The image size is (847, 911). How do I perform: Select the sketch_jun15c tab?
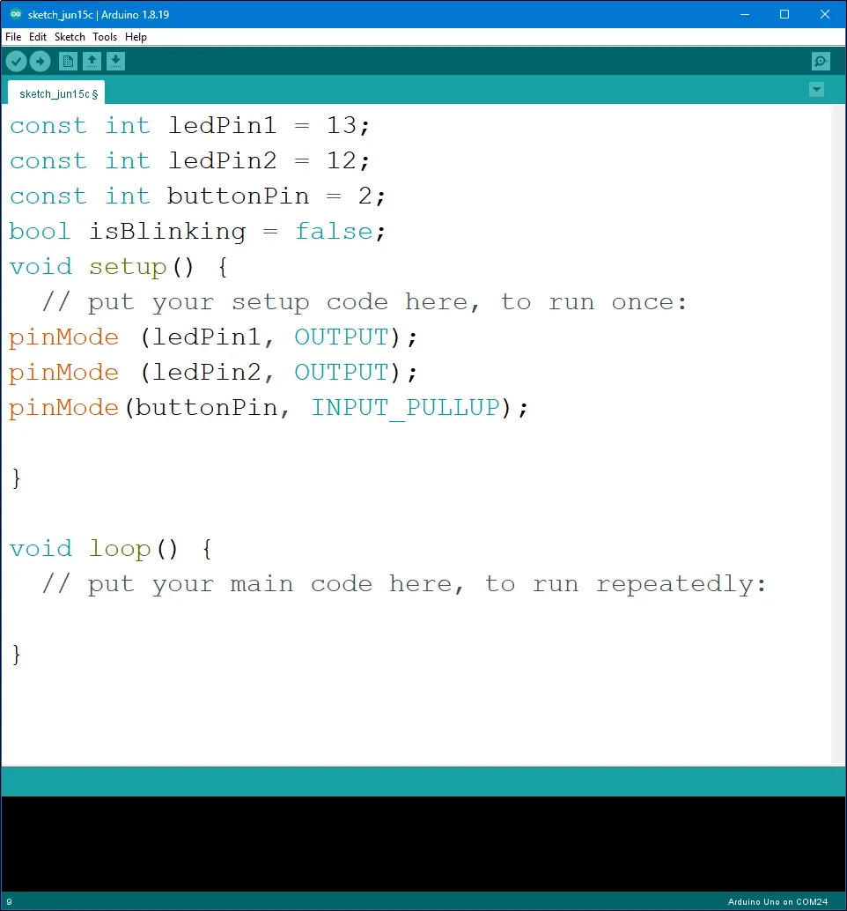[56, 93]
